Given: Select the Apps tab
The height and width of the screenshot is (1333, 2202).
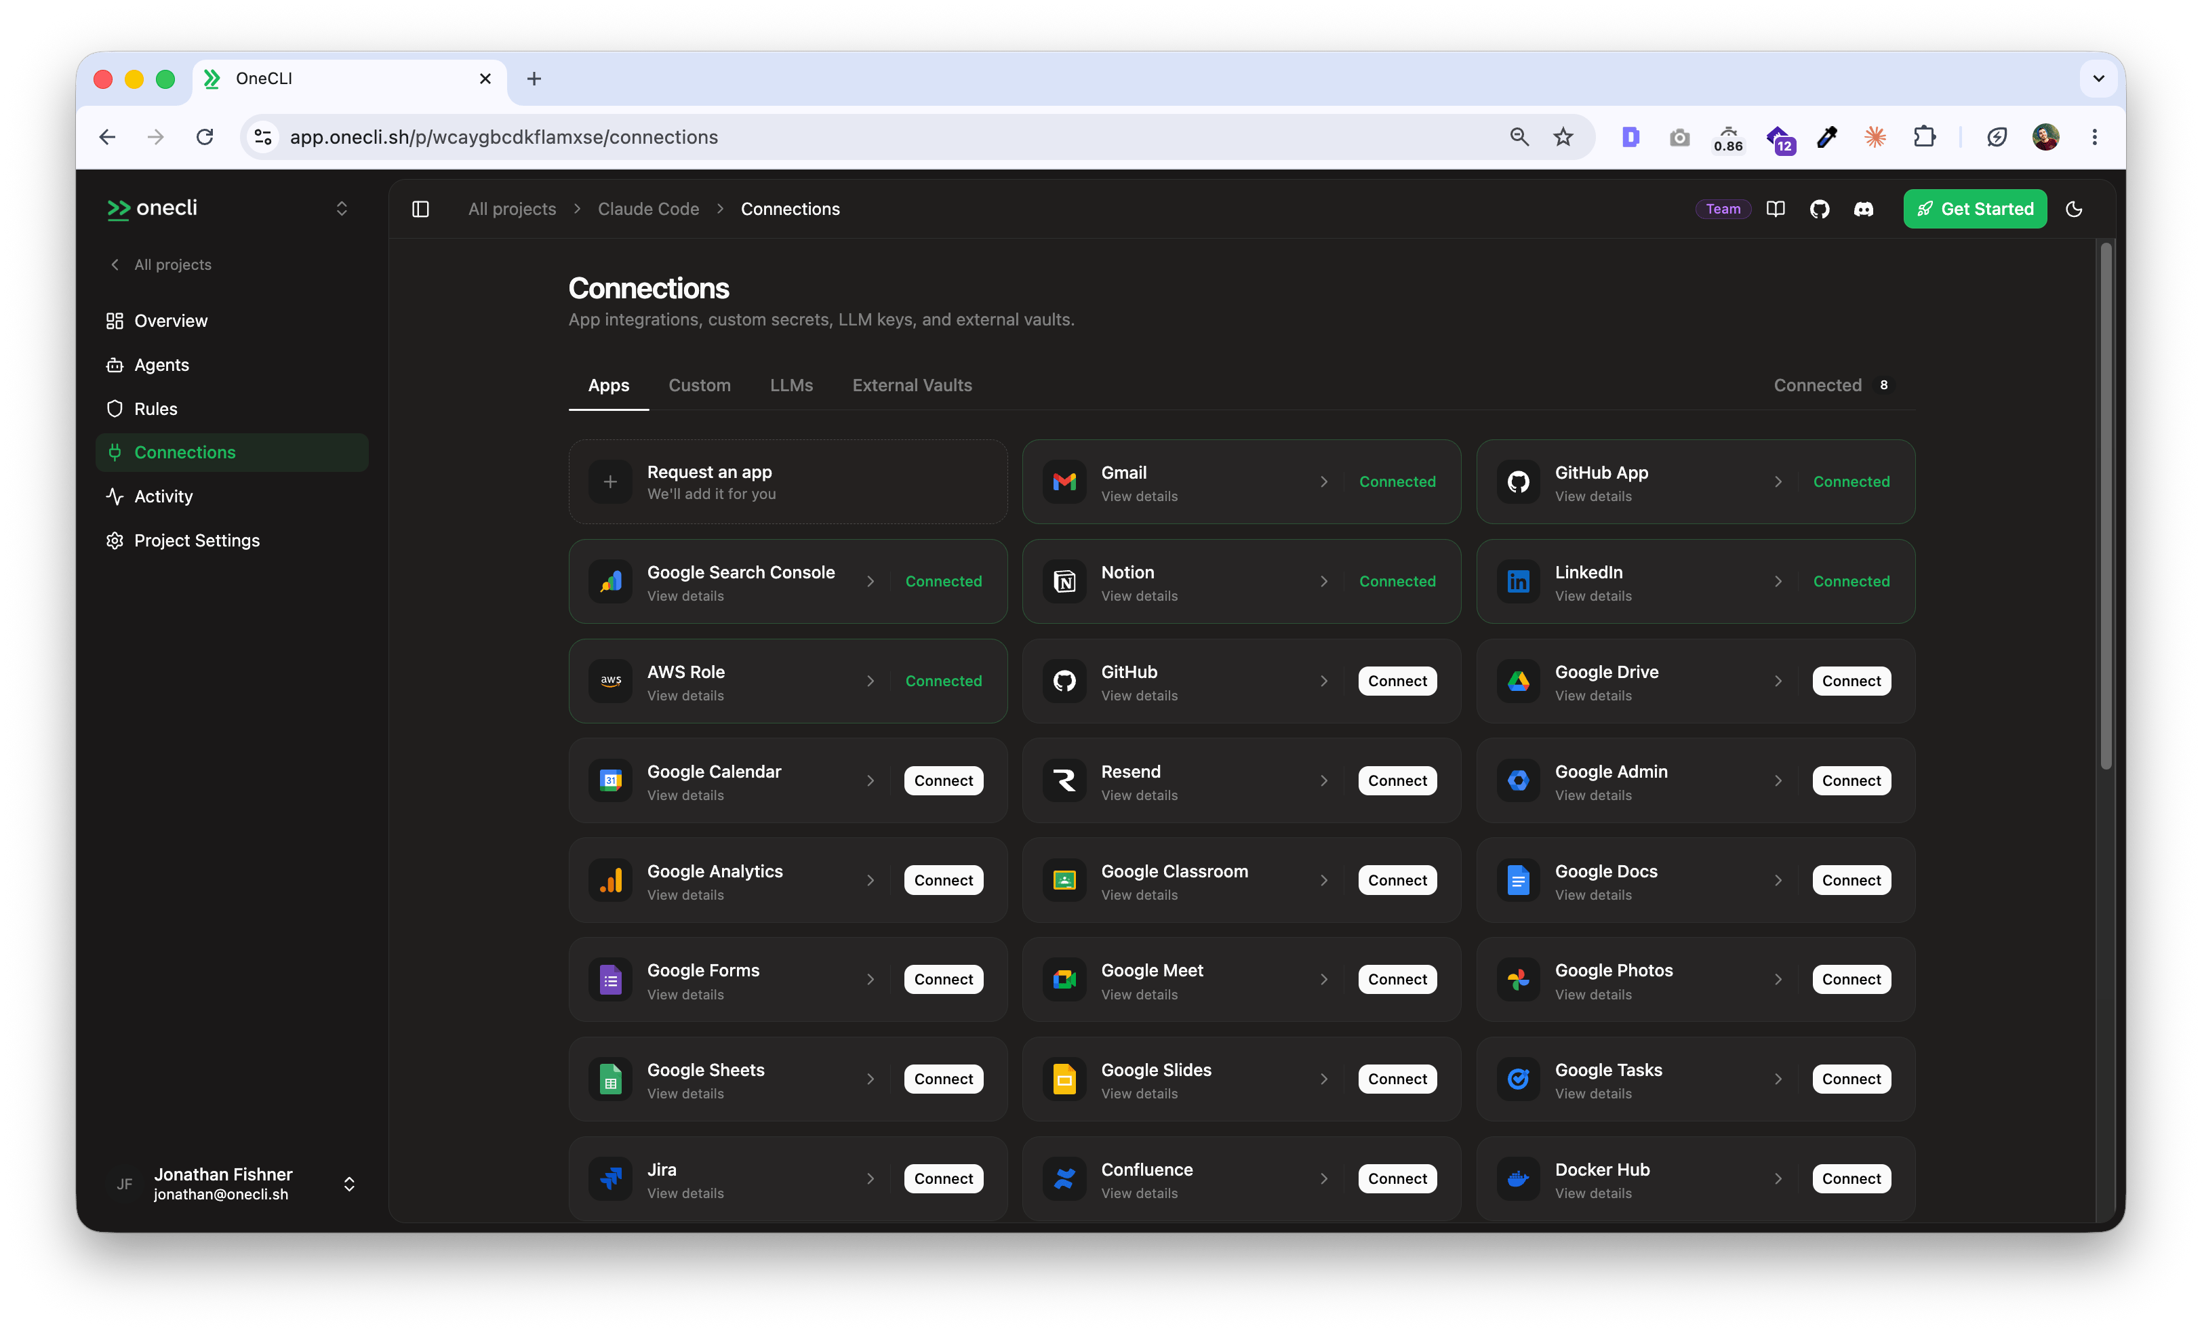Looking at the screenshot, I should [607, 385].
